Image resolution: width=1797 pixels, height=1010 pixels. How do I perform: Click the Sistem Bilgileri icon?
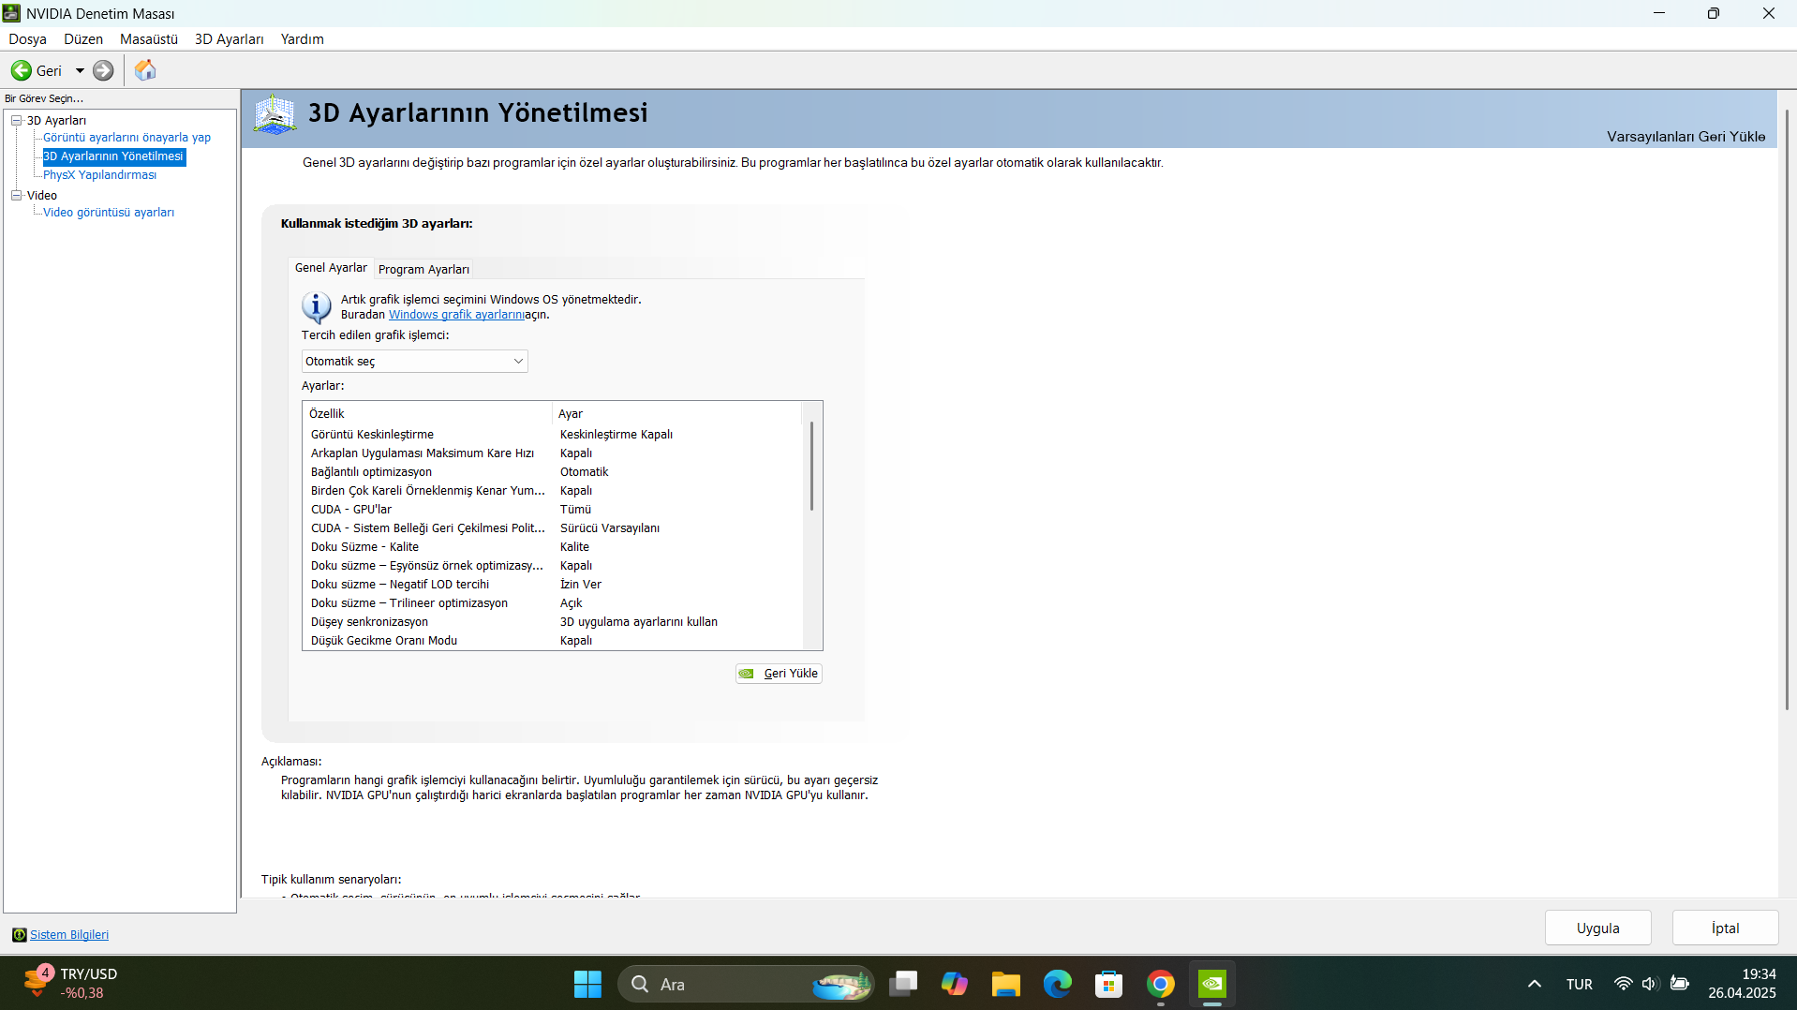point(19,935)
